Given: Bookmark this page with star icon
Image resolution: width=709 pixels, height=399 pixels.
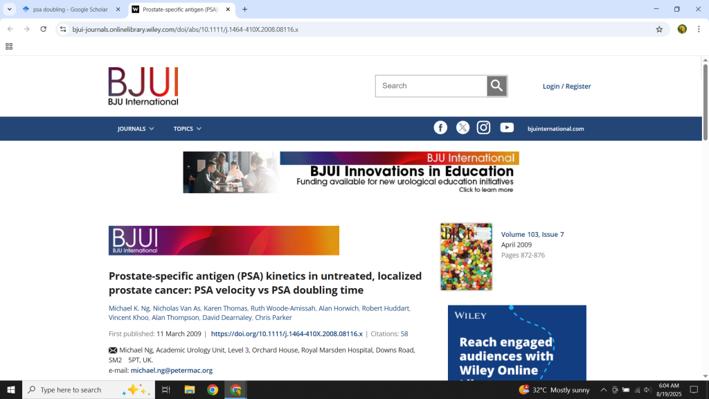Looking at the screenshot, I should tap(659, 29).
